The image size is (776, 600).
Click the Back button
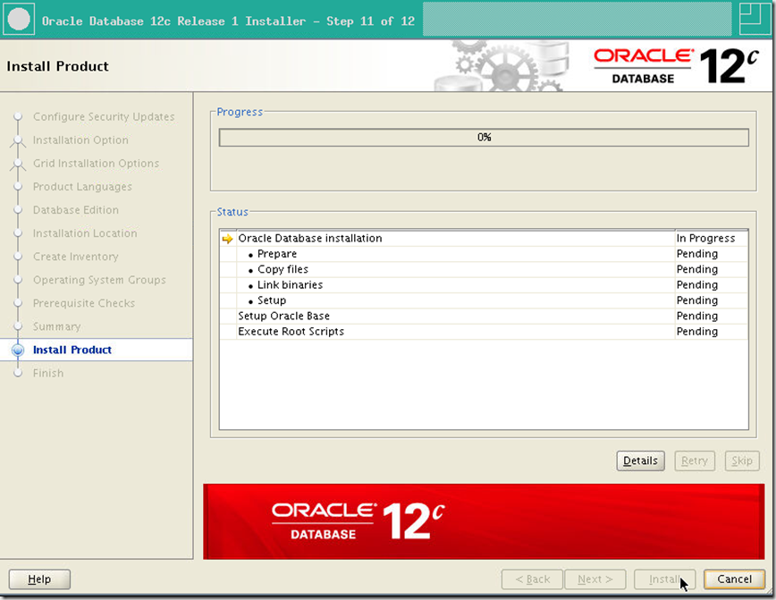coord(532,579)
